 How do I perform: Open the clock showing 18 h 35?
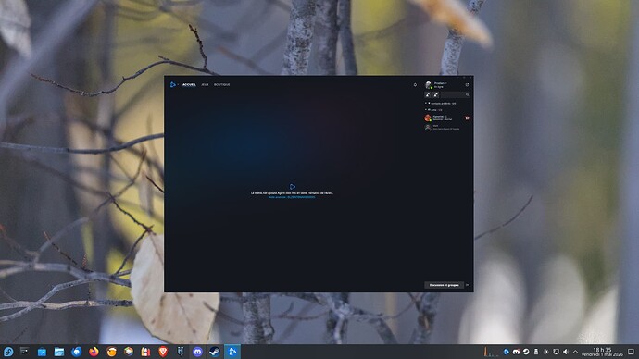[x=602, y=352]
